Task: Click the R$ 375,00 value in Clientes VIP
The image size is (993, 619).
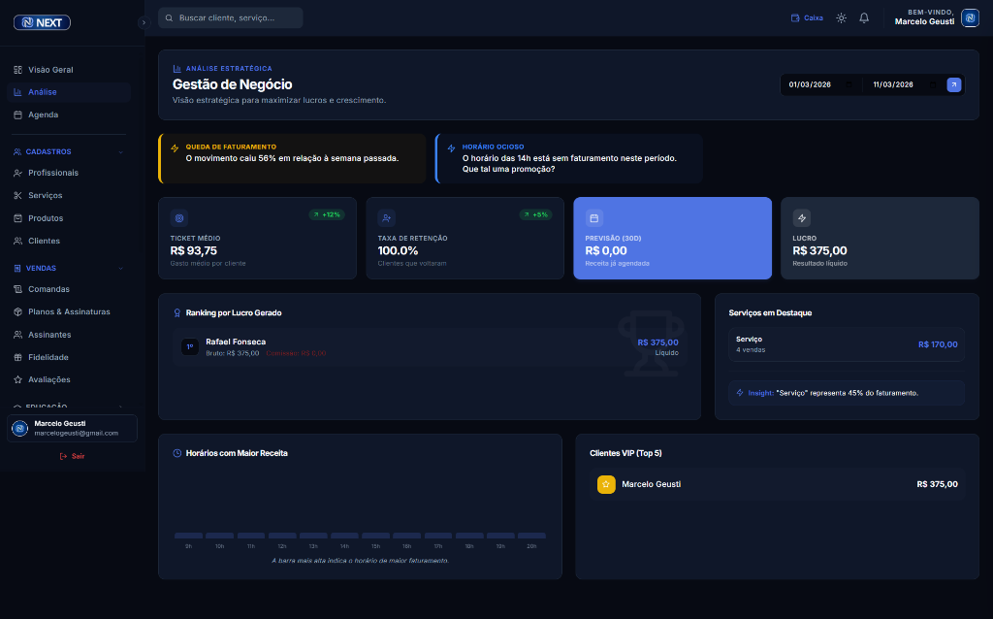Action: [938, 484]
